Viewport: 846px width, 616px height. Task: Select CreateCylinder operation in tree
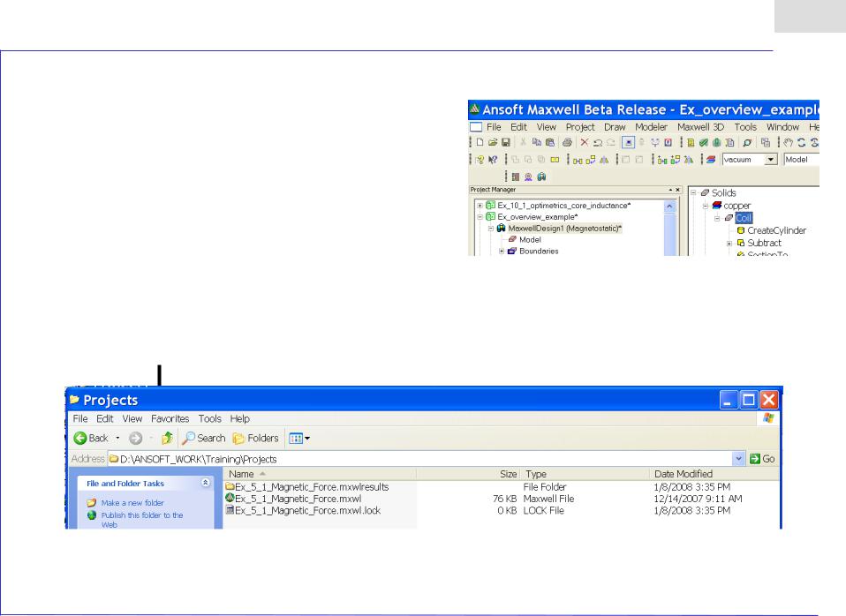pyautogui.click(x=776, y=230)
